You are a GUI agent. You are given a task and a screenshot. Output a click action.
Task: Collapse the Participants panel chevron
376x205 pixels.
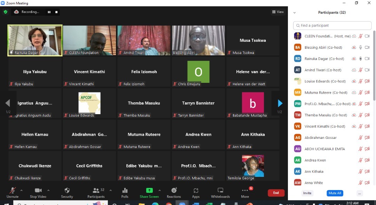(x=295, y=13)
